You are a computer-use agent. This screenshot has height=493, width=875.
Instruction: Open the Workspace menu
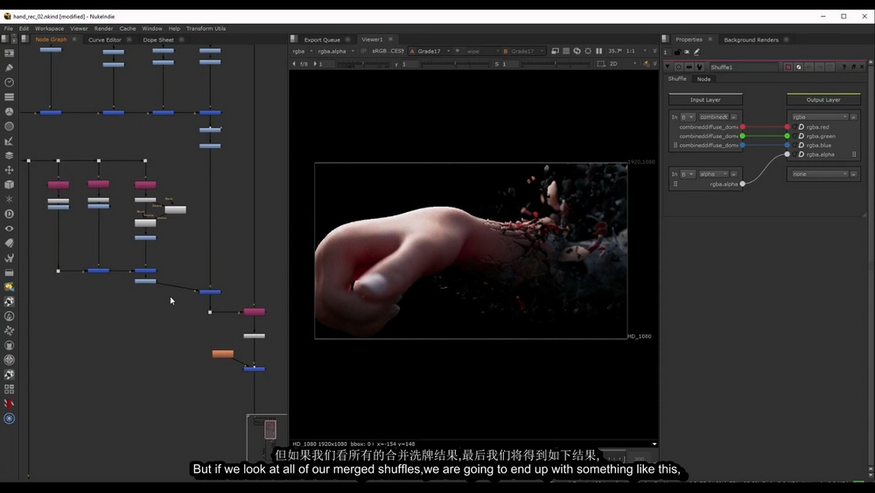point(49,29)
